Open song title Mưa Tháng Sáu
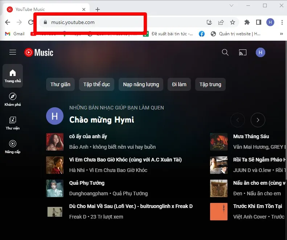The width and height of the screenshot is (287, 240). tap(251, 136)
